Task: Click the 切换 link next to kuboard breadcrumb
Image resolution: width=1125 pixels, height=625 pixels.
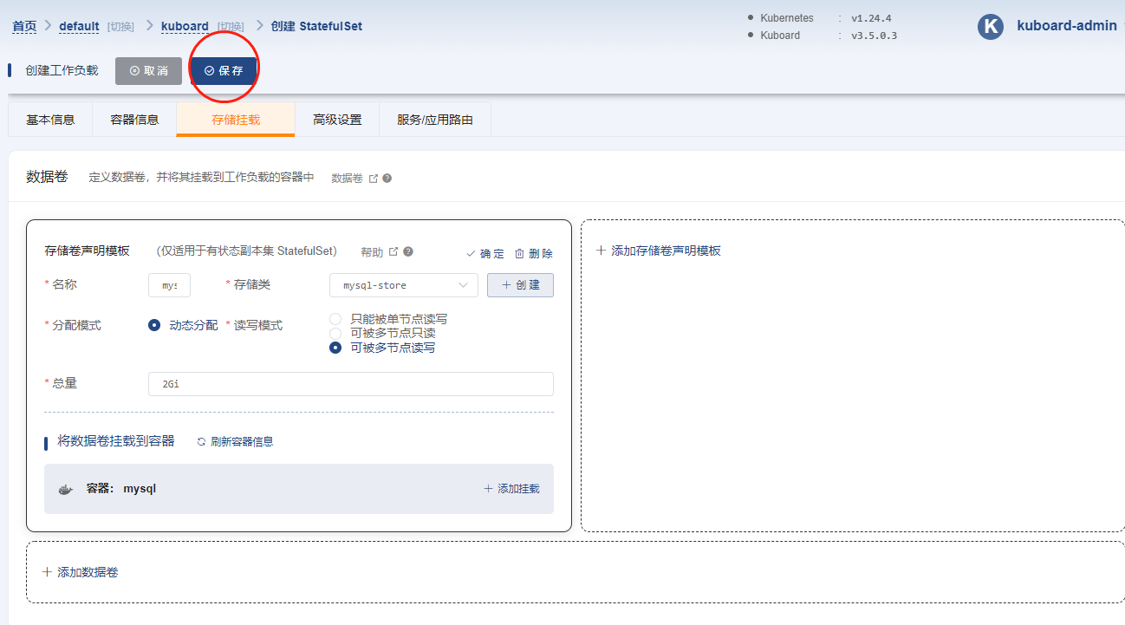Action: pyautogui.click(x=230, y=27)
